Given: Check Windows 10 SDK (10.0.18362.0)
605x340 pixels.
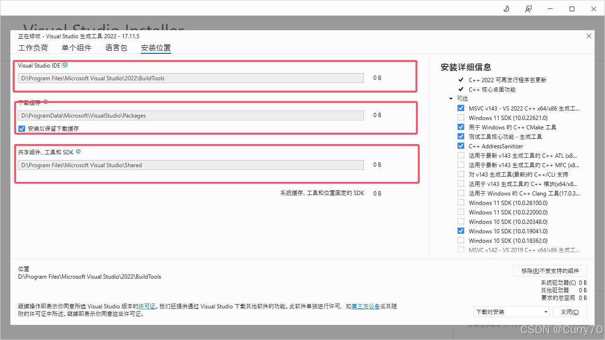Looking at the screenshot, I should click(461, 240).
